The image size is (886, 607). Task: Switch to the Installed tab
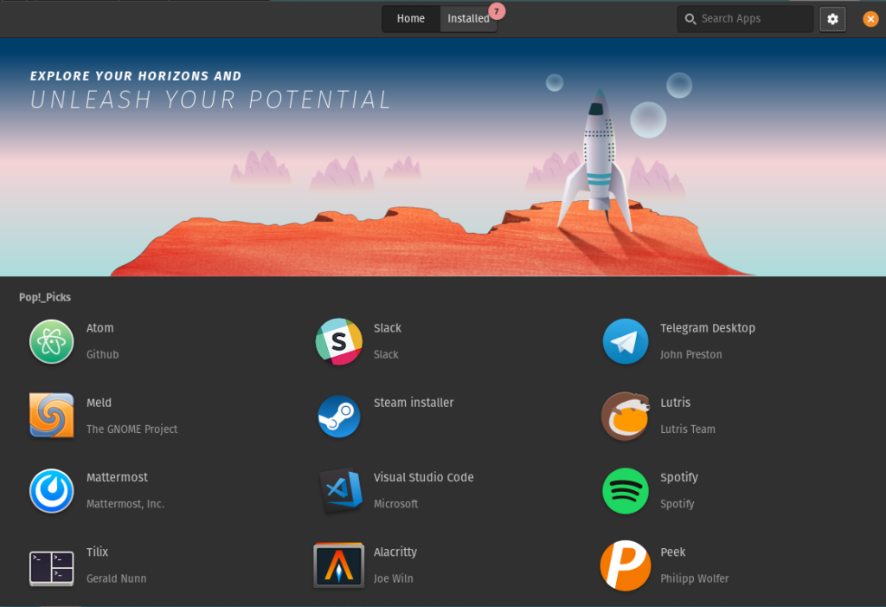[468, 19]
